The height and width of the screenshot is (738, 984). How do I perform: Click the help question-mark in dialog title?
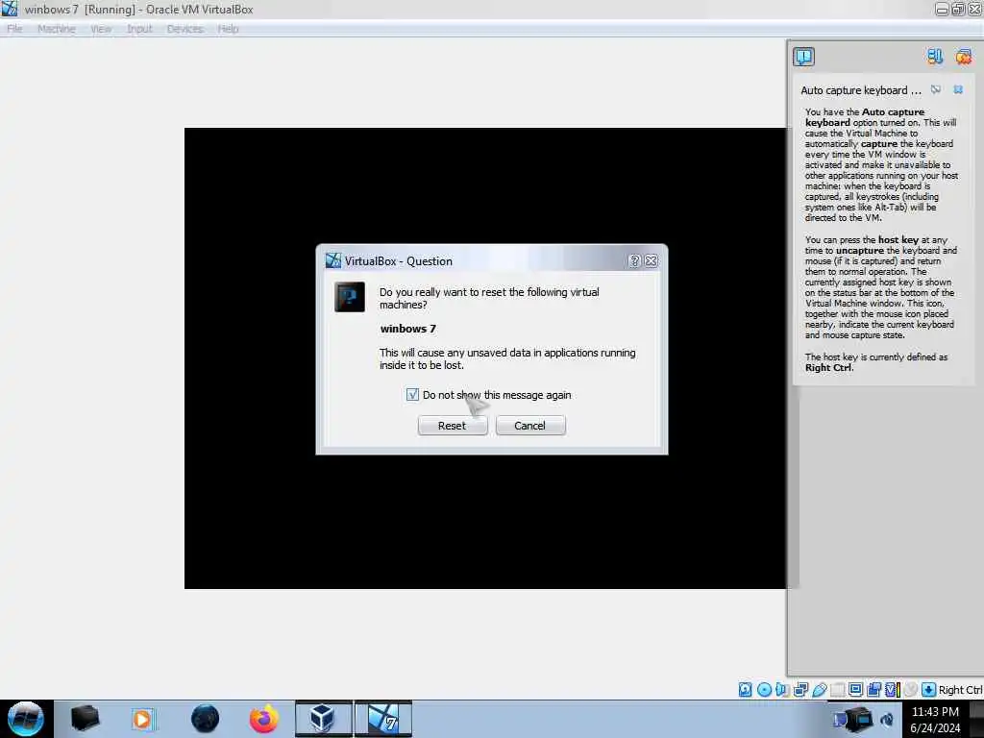pos(634,261)
